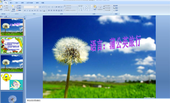The image size is (170, 103).
Task: Select the oval shape in the shapes gallery
Action: click(x=90, y=6)
